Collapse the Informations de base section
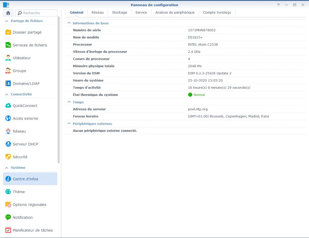The image size is (309, 238). click(x=69, y=23)
